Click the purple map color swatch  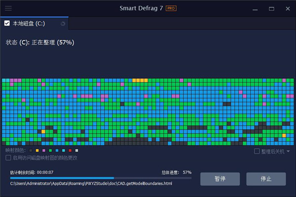pos(44,150)
